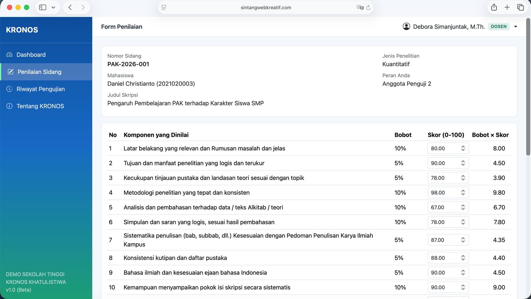Click score field for Sistematika penulisan row
This screenshot has height=299, width=531.
pos(448,240)
